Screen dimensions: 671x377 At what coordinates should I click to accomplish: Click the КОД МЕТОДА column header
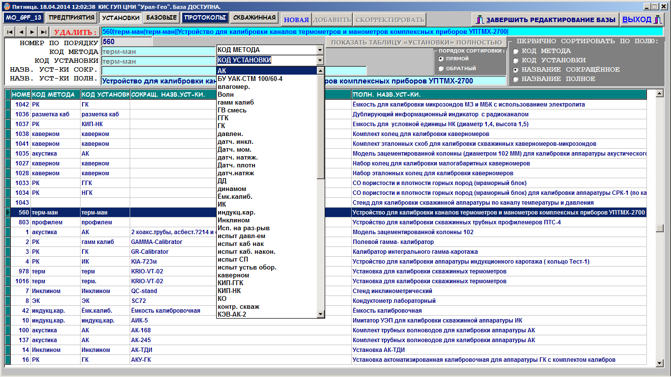click(56, 94)
